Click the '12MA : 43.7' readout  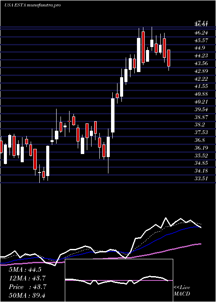(27, 278)
